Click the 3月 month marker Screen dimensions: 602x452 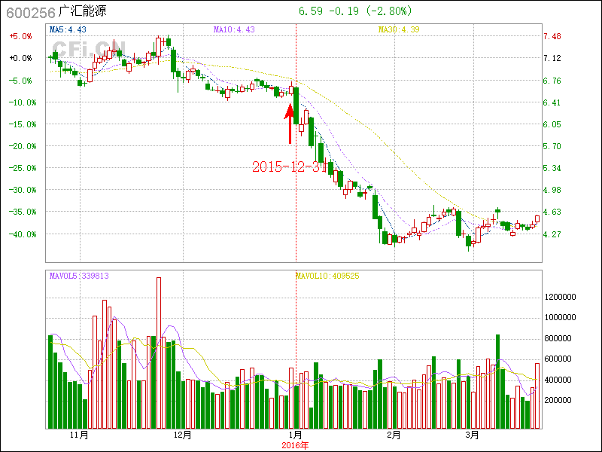tap(472, 435)
